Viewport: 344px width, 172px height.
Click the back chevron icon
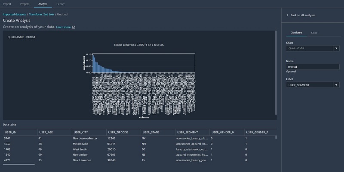point(287,15)
